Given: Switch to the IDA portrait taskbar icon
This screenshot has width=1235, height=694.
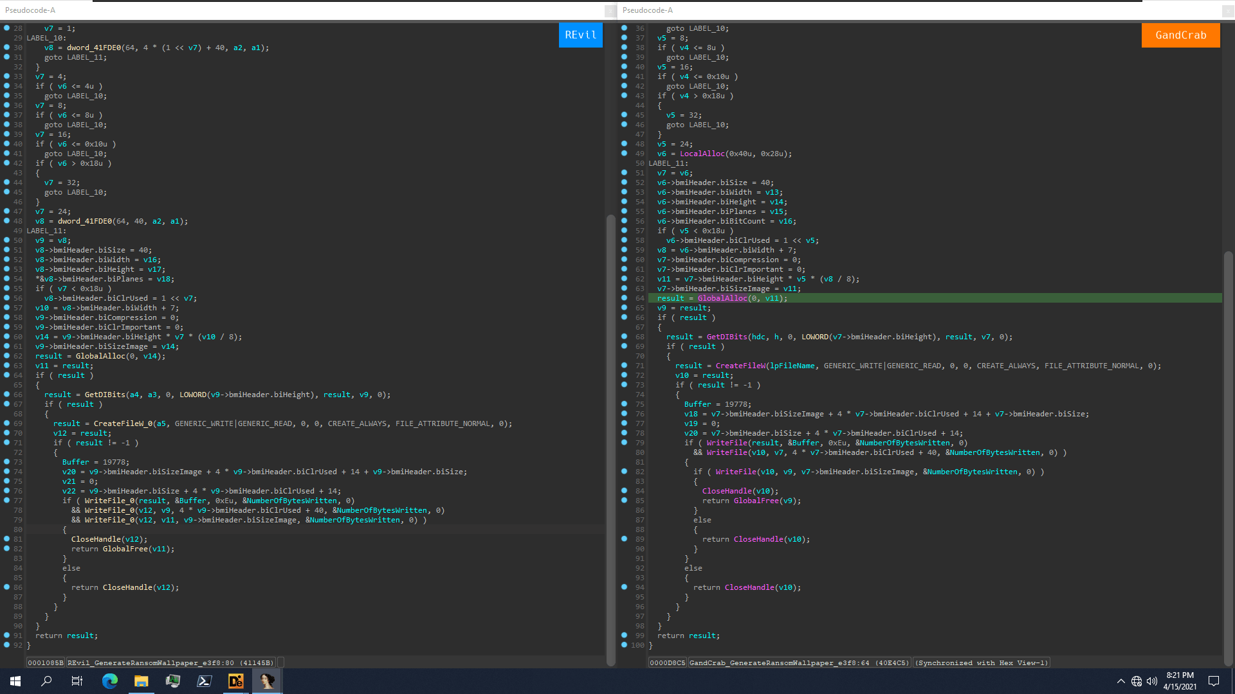Looking at the screenshot, I should tap(267, 681).
